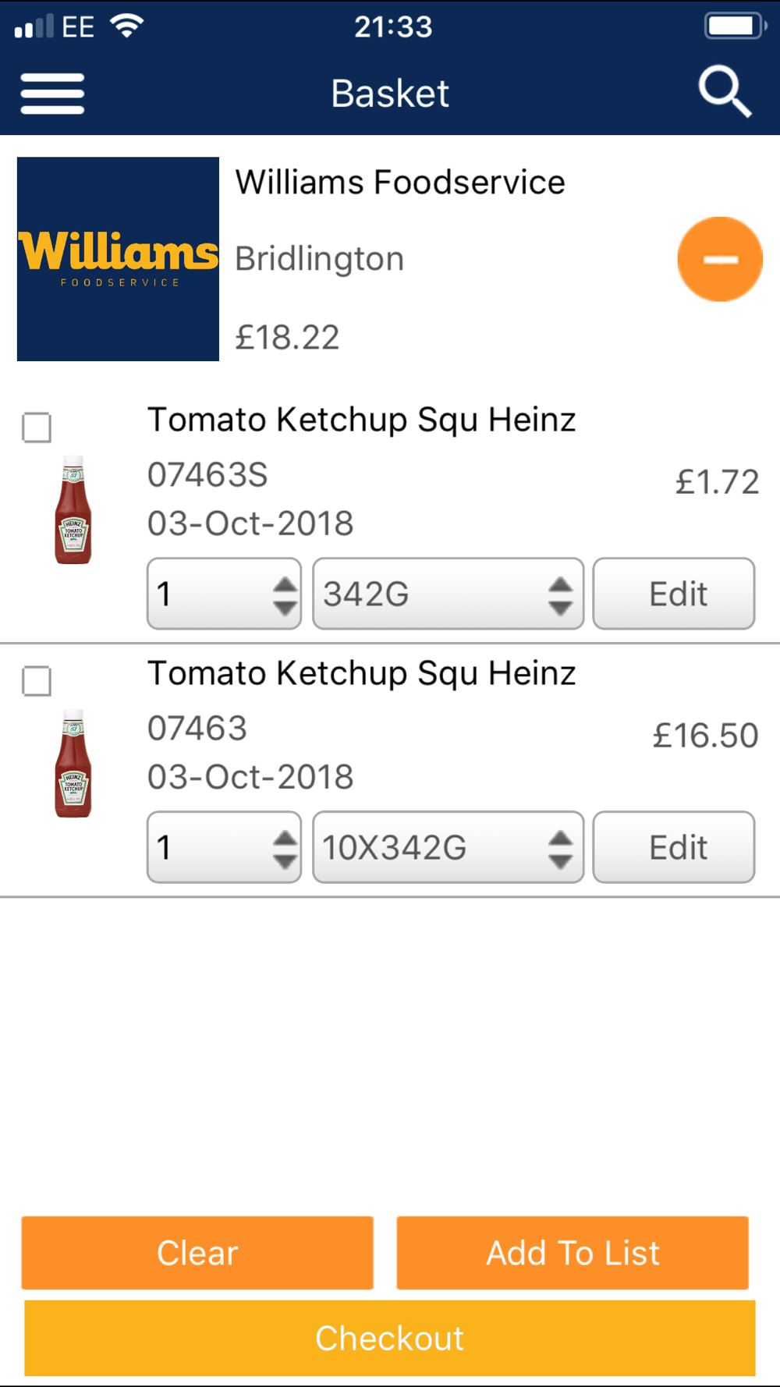This screenshot has width=780, height=1387.
Task: Tick checkbox for 07463 ketchup case
Action: [x=37, y=681]
